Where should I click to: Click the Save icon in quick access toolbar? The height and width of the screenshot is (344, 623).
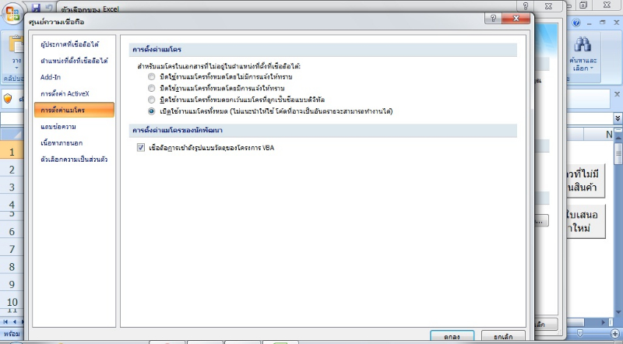[x=37, y=7]
